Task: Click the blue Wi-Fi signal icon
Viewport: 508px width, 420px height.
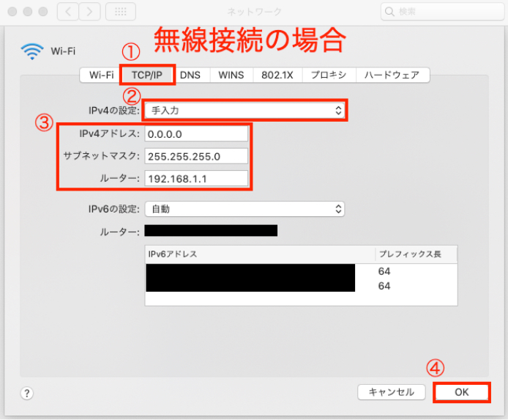Action: pyautogui.click(x=31, y=51)
